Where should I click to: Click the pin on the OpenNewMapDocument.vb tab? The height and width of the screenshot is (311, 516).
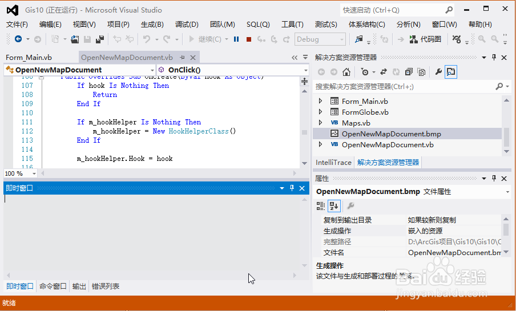pyautogui.click(x=182, y=58)
